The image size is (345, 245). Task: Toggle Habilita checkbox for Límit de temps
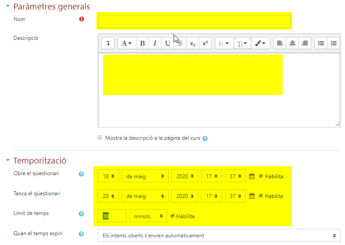[x=172, y=216]
